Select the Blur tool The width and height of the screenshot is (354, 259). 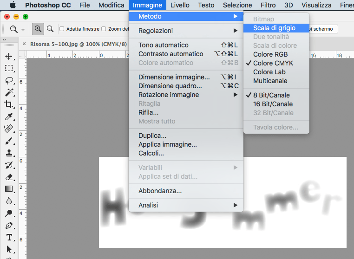pos(9,201)
